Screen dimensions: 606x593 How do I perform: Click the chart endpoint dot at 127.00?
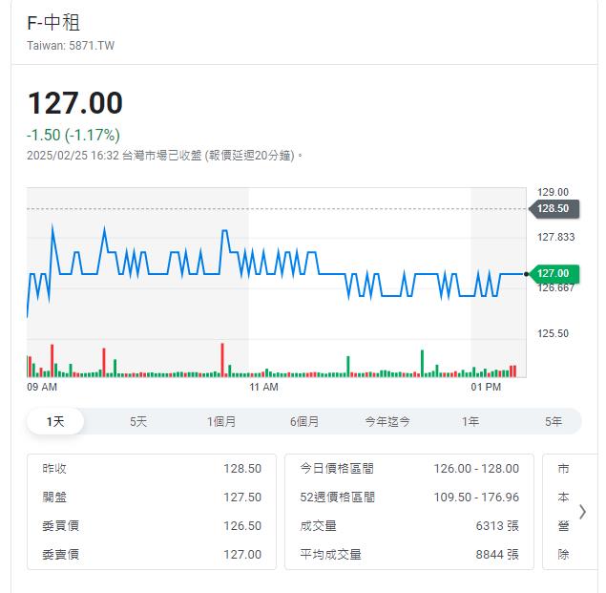[x=526, y=274]
